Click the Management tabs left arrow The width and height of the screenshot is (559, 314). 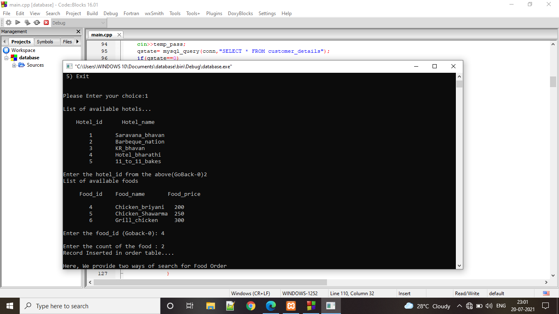click(5, 42)
